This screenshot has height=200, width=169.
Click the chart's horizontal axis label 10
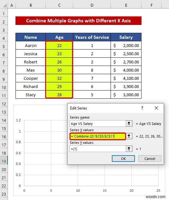click(78, 191)
